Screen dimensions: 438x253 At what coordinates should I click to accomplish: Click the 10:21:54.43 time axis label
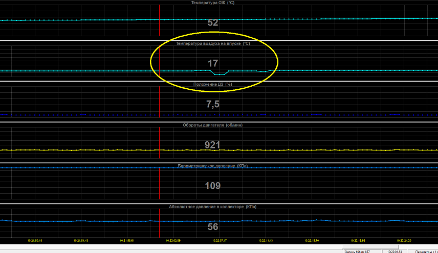(x=81, y=240)
